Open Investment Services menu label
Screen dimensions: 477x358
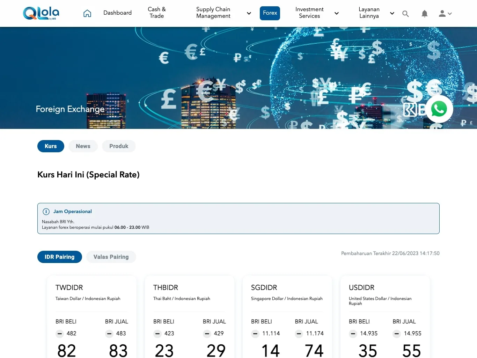(x=309, y=13)
